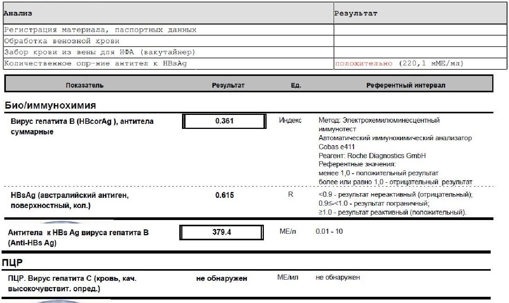Click the "Референтный интервал" column header

coord(406,85)
